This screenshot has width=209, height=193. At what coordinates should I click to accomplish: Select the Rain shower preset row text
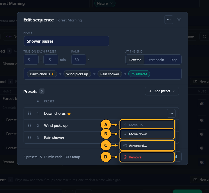coord(54,138)
